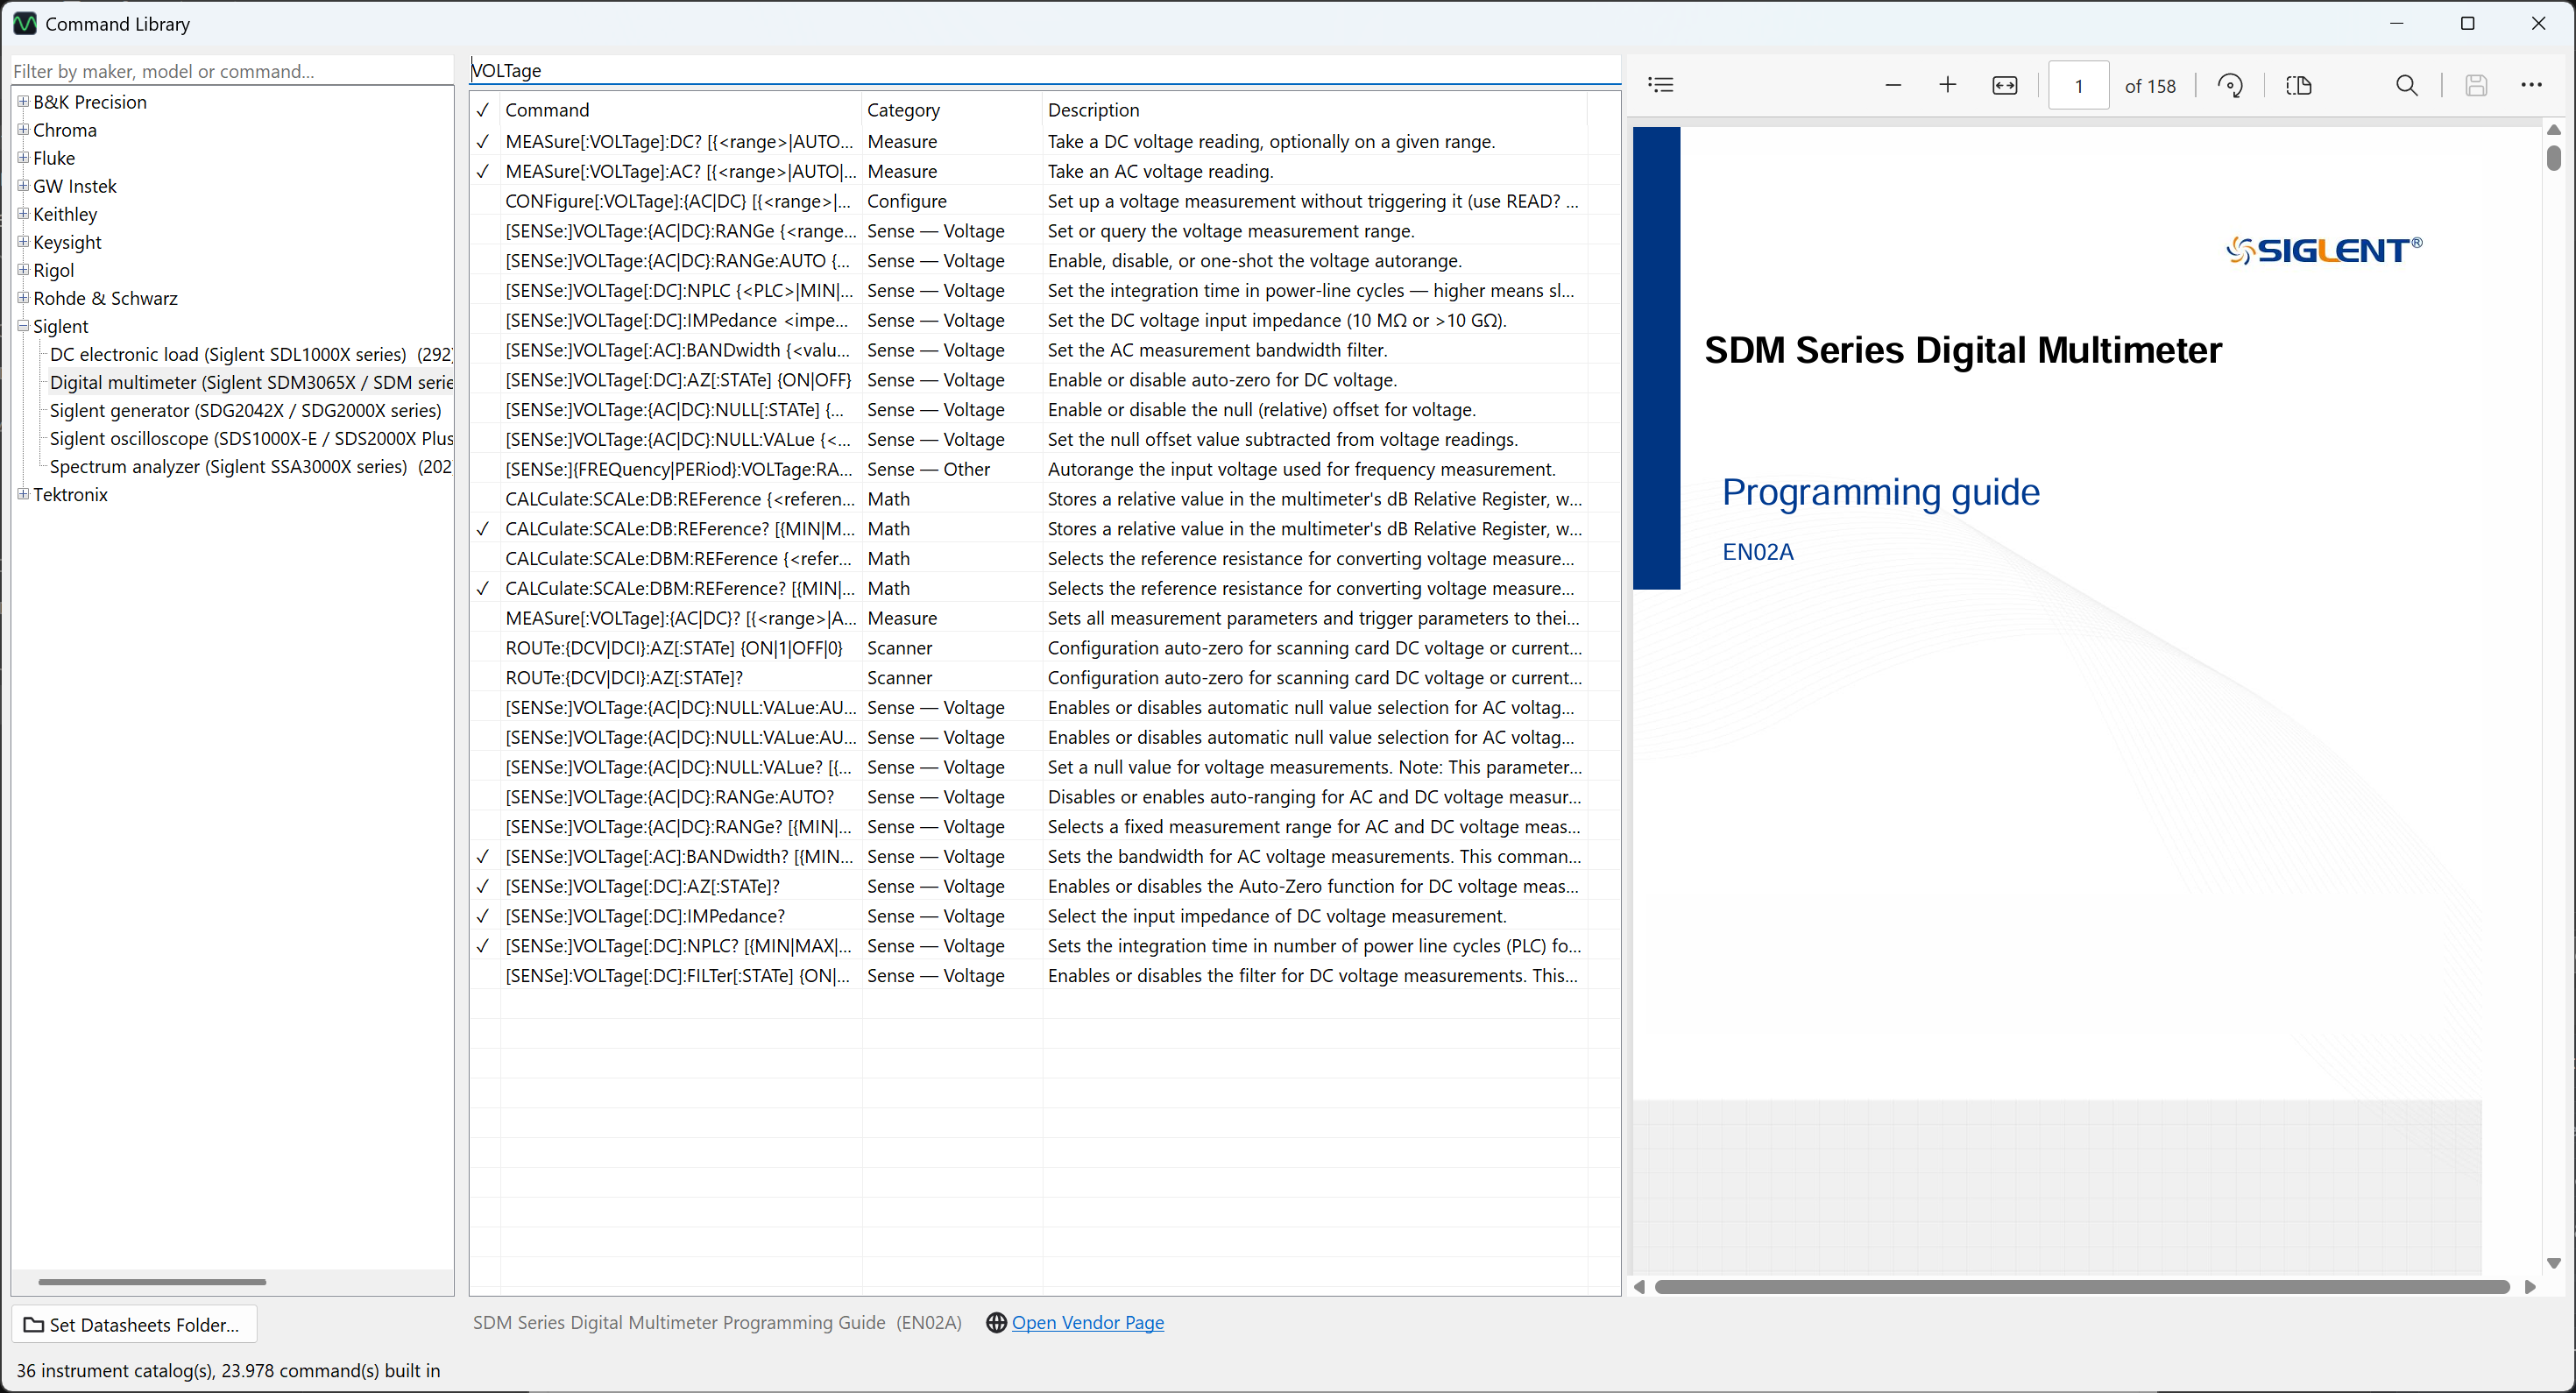This screenshot has height=1393, width=2576.
Task: Select Digital multimeter Siglent SDM3065X entry
Action: 251,383
